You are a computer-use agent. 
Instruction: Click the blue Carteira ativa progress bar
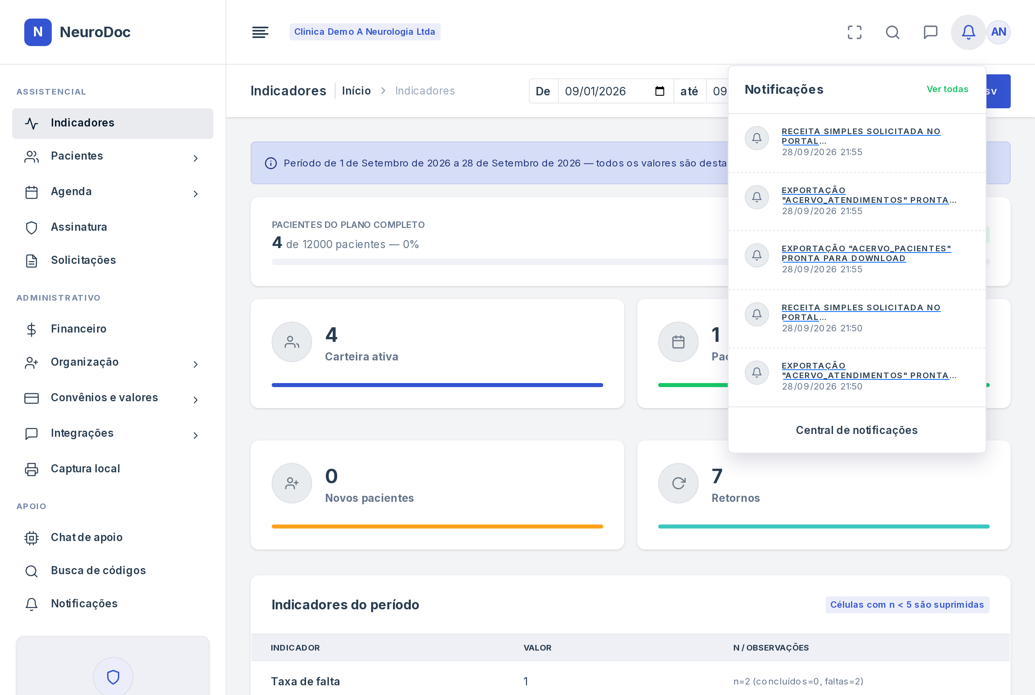[437, 385]
